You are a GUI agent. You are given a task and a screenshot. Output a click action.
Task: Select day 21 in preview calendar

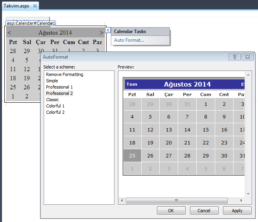pyautogui.click(x=187, y=142)
